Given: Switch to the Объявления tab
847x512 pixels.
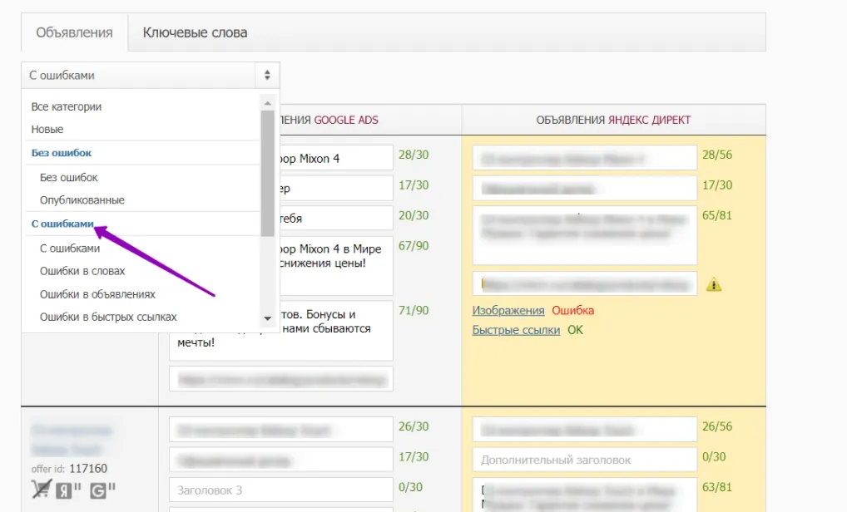Looking at the screenshot, I should click(75, 32).
